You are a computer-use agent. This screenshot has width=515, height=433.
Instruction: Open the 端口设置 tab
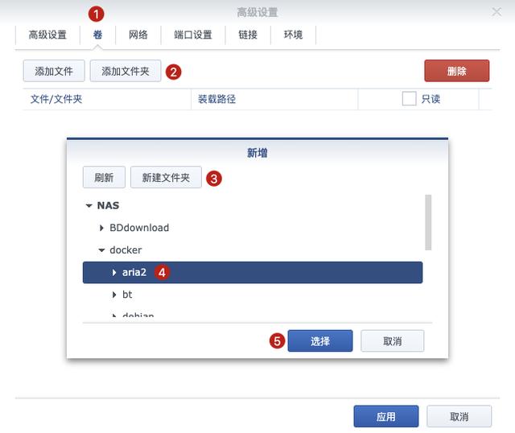click(193, 35)
